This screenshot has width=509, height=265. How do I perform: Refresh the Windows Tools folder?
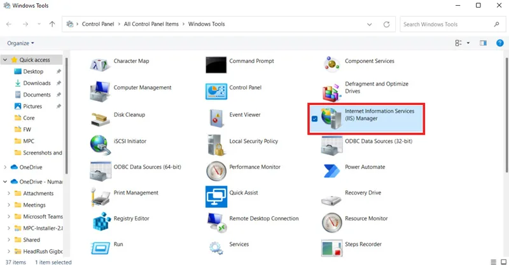click(x=386, y=24)
